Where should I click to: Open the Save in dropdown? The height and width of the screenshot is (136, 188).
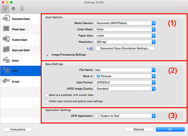[125, 76]
